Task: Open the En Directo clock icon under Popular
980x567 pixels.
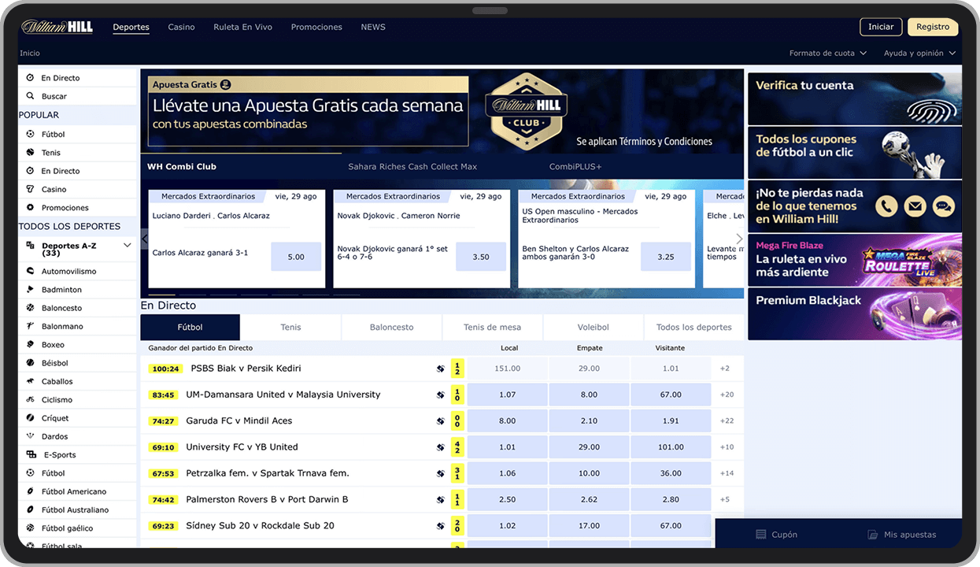Action: [x=30, y=171]
